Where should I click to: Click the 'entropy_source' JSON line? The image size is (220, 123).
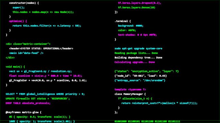140,80
